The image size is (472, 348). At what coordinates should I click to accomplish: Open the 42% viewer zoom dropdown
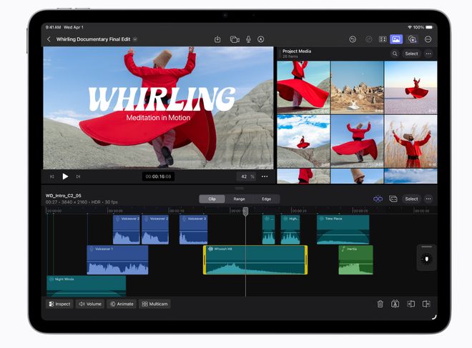tap(246, 176)
